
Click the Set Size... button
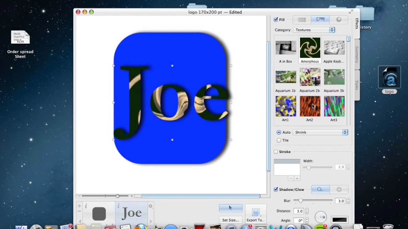coord(230,220)
